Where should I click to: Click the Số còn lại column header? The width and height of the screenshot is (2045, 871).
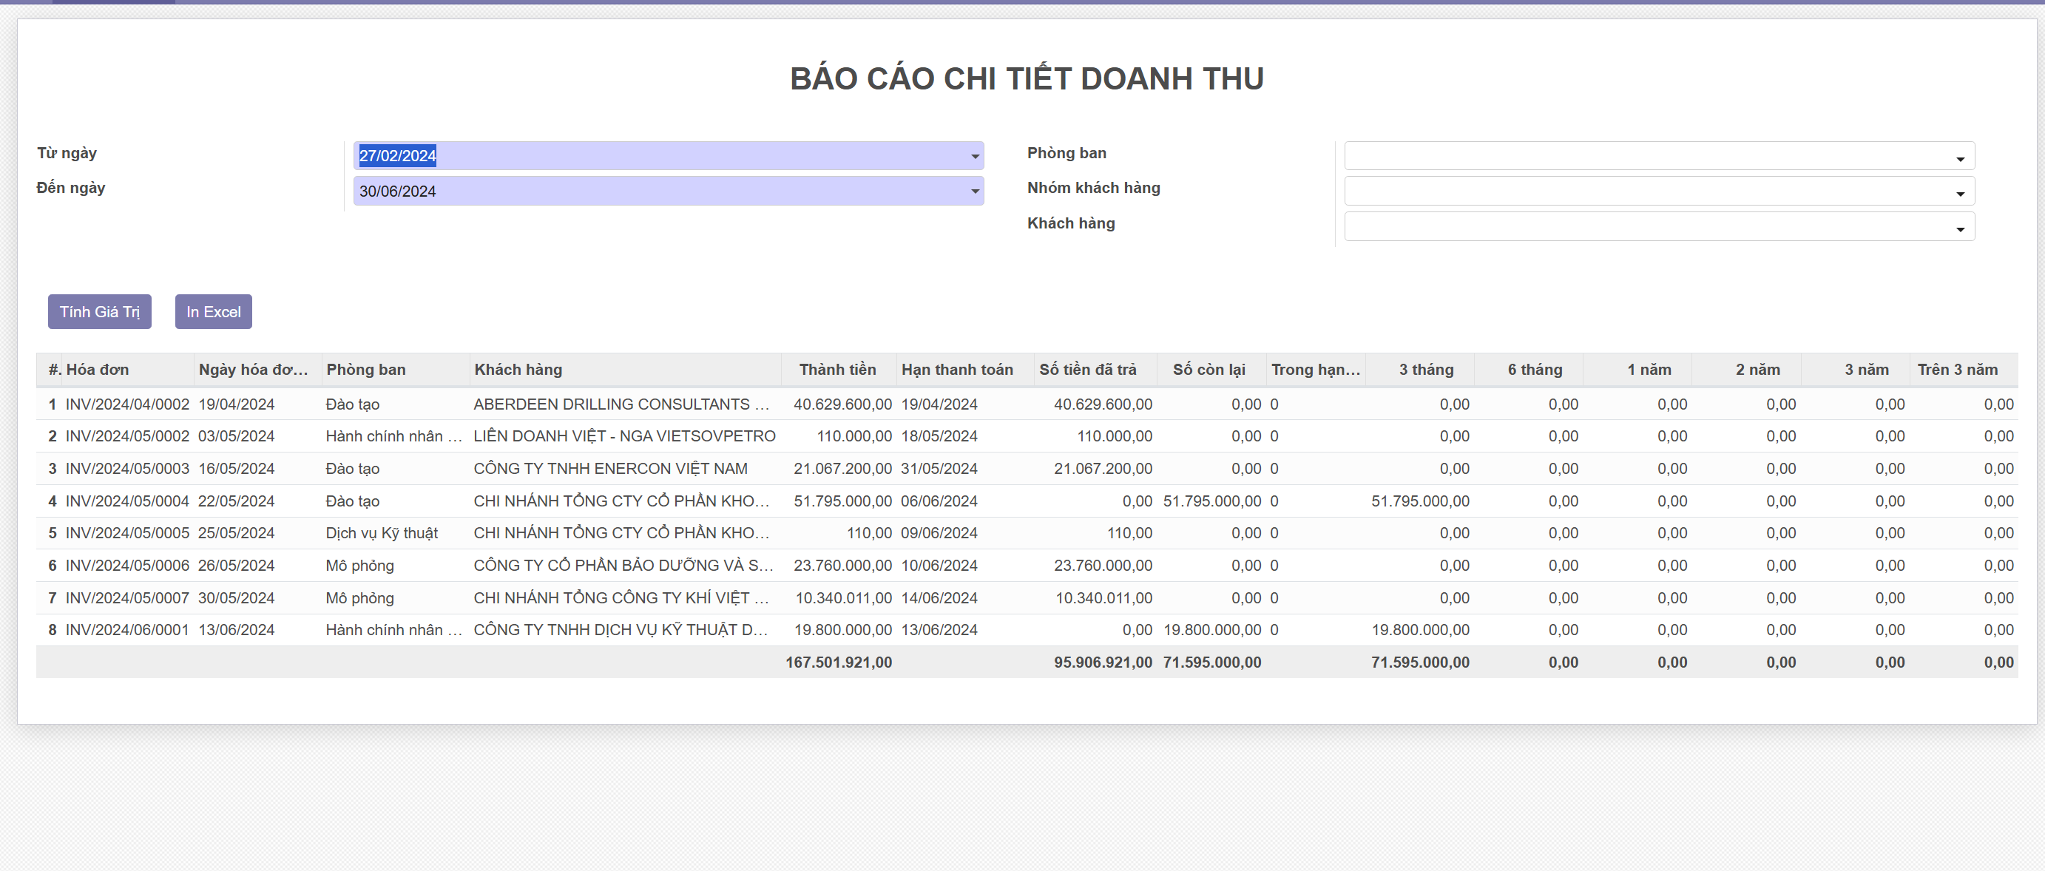[x=1209, y=369]
